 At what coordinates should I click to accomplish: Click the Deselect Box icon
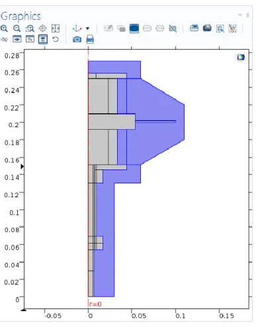click(x=232, y=28)
